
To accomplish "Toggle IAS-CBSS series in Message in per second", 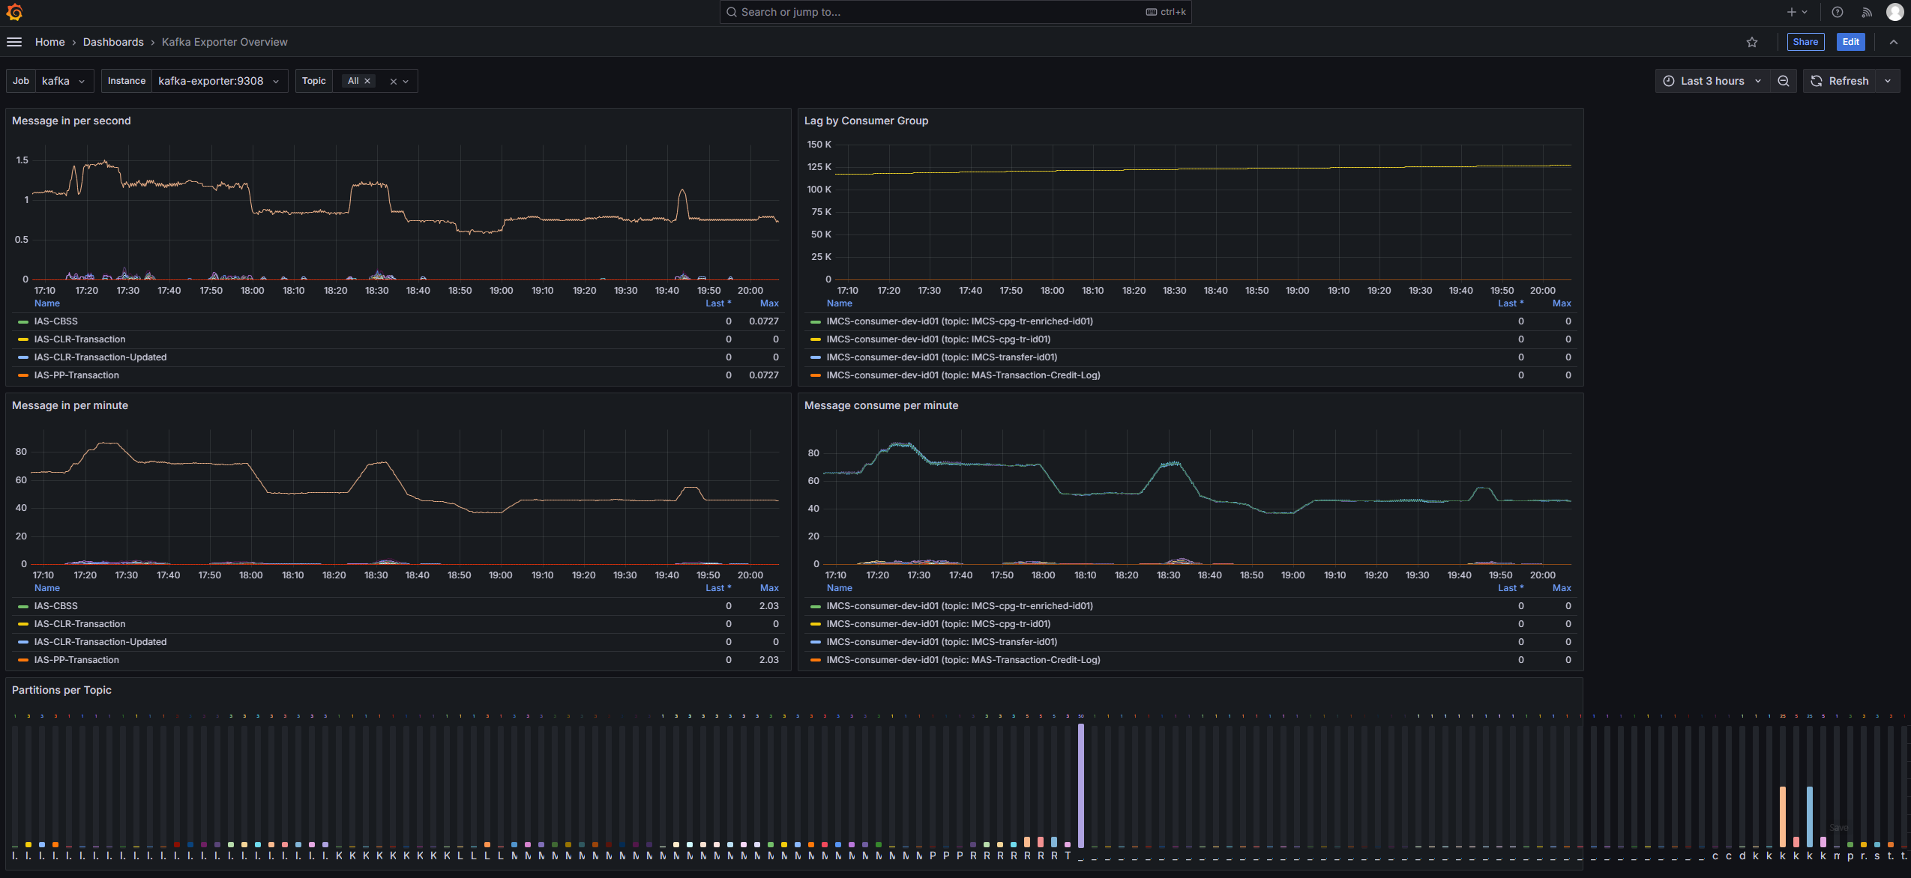I will pyautogui.click(x=55, y=321).
